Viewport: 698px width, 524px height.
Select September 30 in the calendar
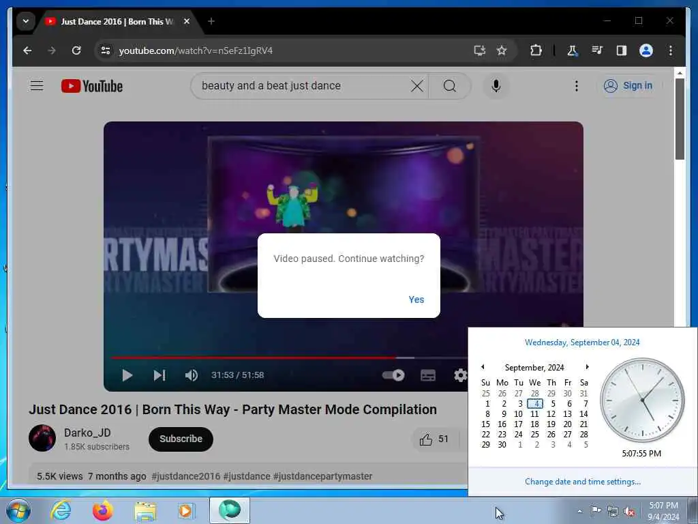[x=502, y=445]
